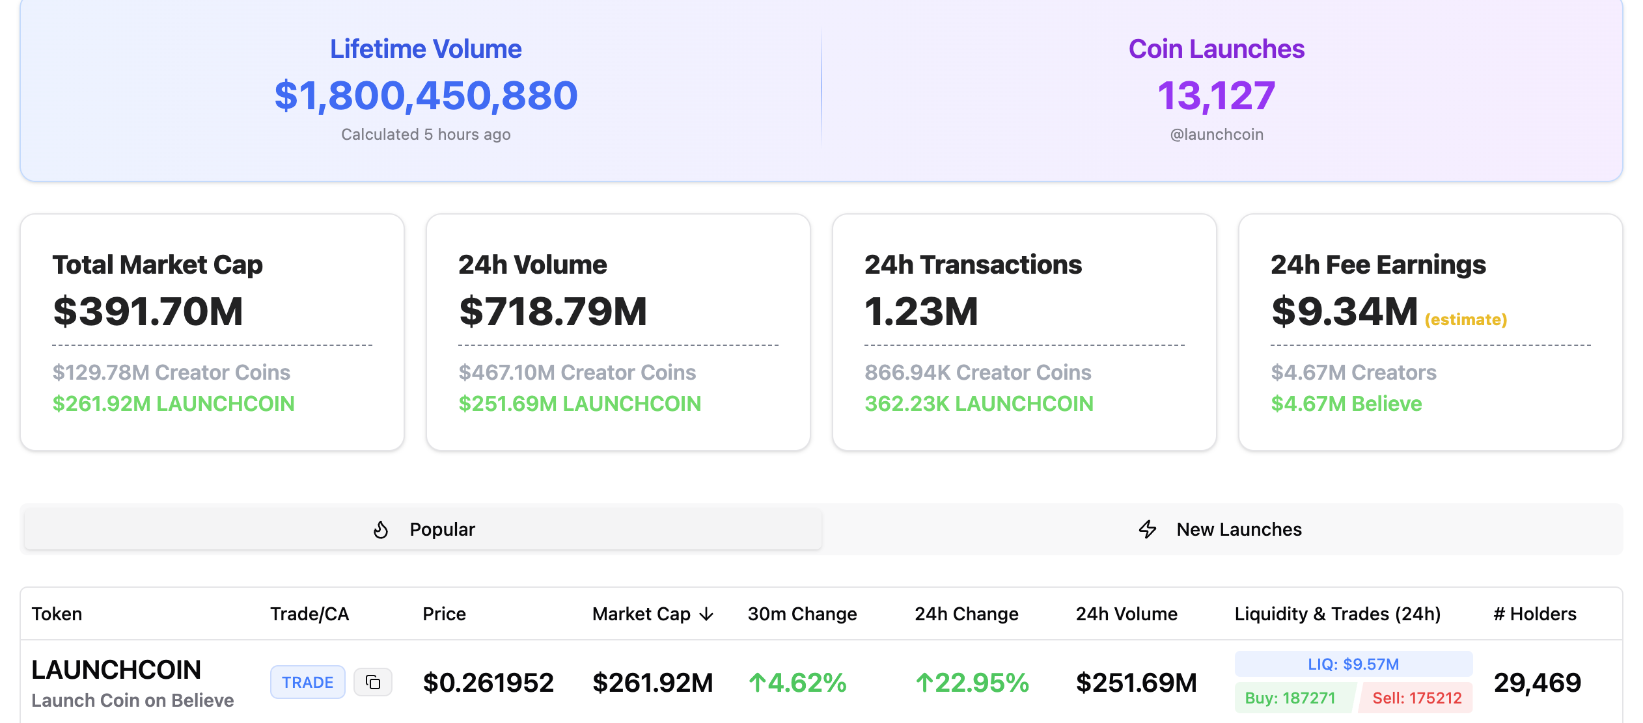
Task: Click the green 22.95% 24h change value
Action: 970,682
